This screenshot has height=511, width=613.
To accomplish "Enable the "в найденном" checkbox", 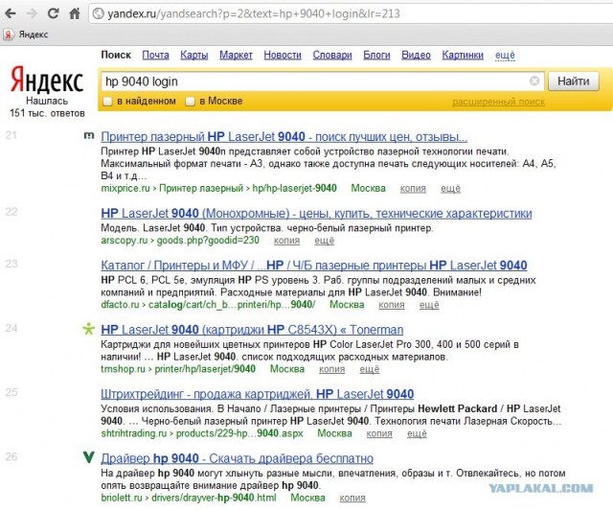I will pos(107,102).
